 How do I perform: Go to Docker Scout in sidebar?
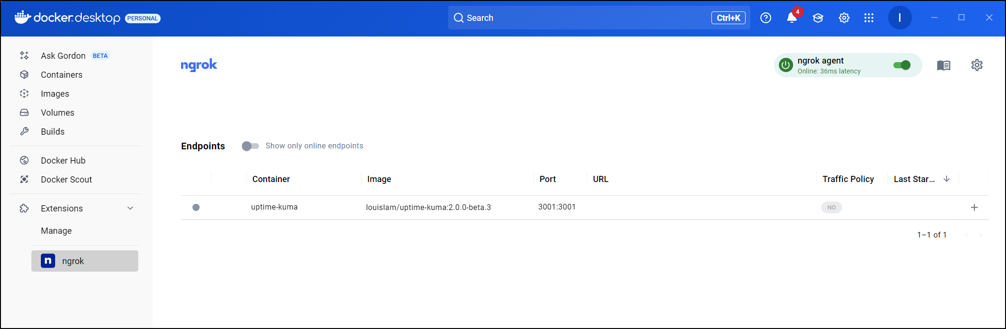point(66,180)
